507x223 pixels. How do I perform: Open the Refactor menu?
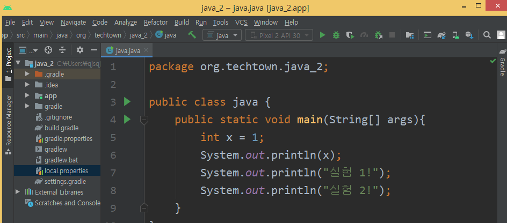[156, 23]
